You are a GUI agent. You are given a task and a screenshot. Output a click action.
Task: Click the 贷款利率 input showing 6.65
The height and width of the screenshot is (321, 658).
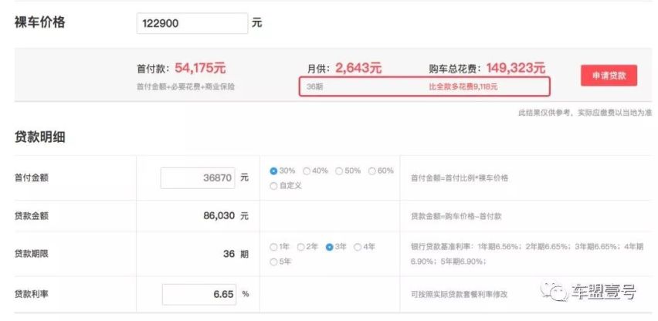pos(199,294)
